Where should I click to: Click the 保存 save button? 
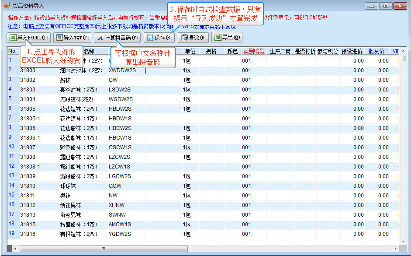(x=159, y=38)
